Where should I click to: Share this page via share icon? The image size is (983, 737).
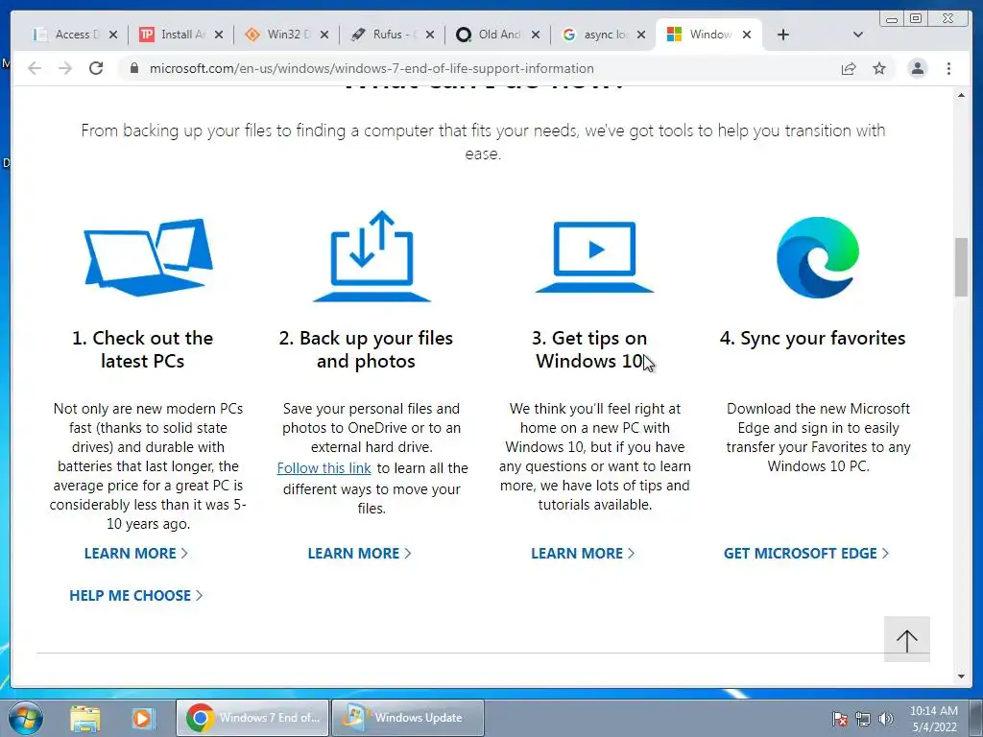coord(849,68)
